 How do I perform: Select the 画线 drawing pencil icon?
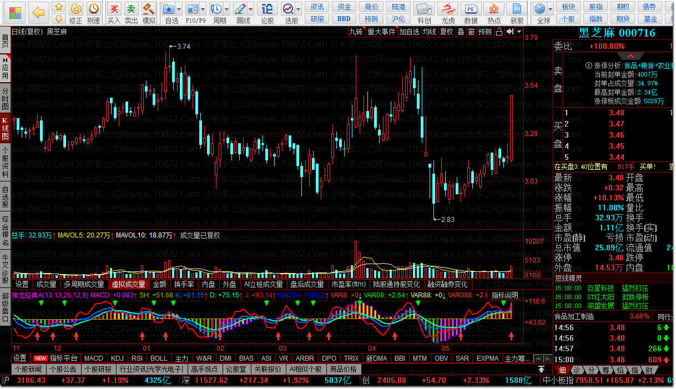(x=240, y=10)
